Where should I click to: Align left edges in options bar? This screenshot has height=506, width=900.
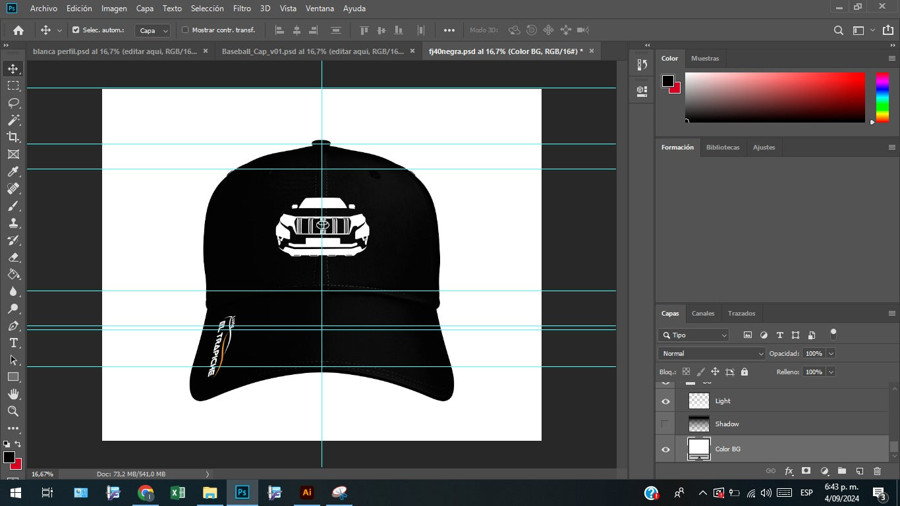[x=279, y=30]
